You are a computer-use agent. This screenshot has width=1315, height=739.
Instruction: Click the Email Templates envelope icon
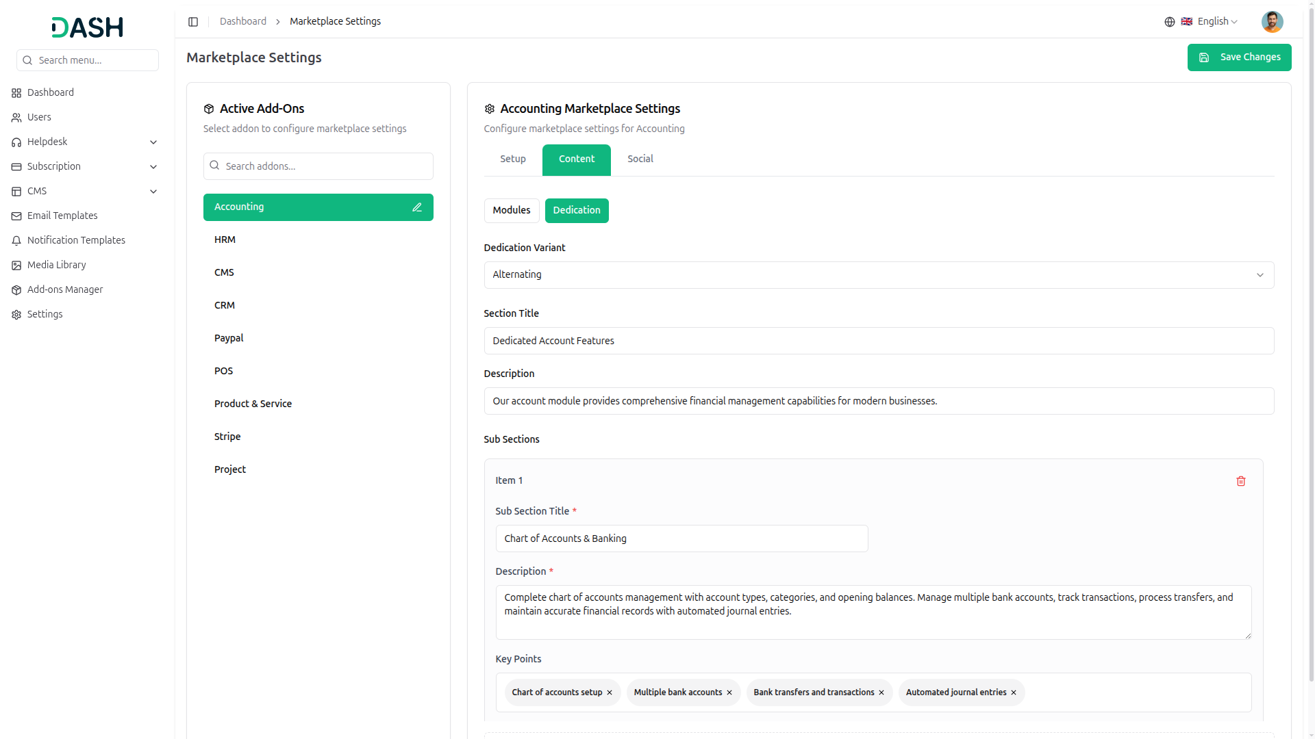click(x=16, y=216)
